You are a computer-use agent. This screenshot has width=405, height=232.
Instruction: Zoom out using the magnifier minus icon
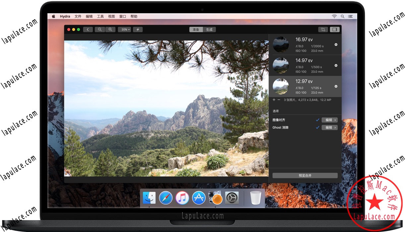tap(100, 29)
